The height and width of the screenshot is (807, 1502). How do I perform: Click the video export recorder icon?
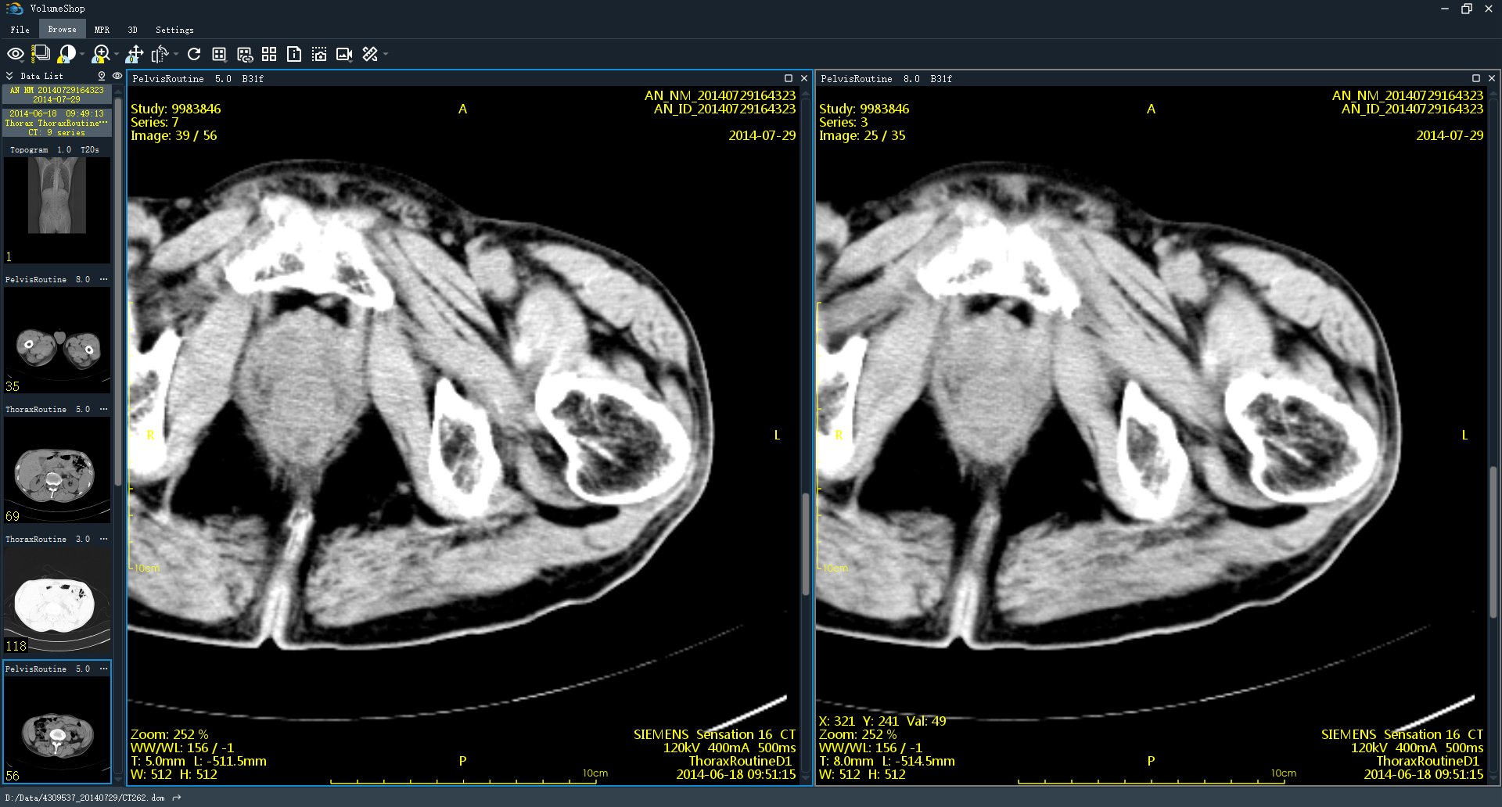(344, 54)
